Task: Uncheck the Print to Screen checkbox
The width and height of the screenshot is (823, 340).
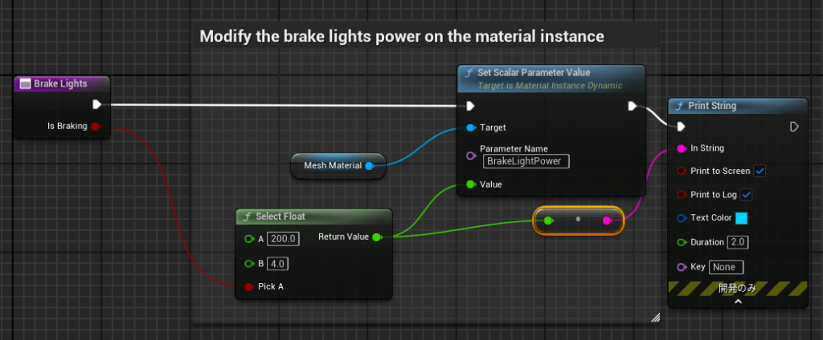Action: pos(760,171)
